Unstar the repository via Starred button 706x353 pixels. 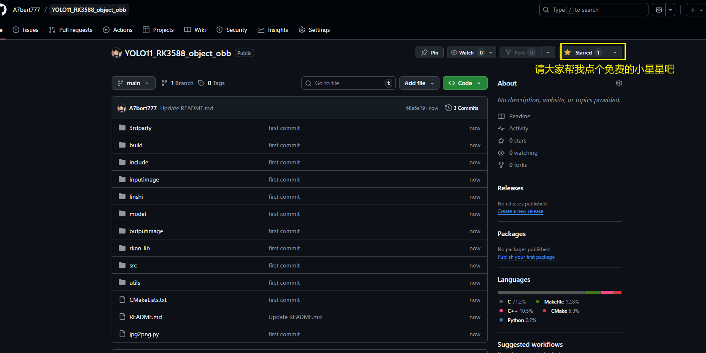[584, 52]
